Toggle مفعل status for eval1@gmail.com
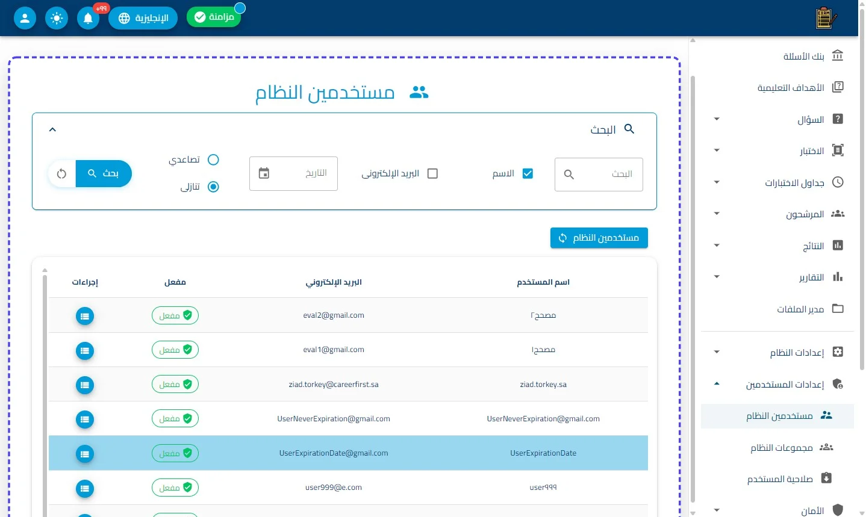The image size is (866, 517). 175,350
